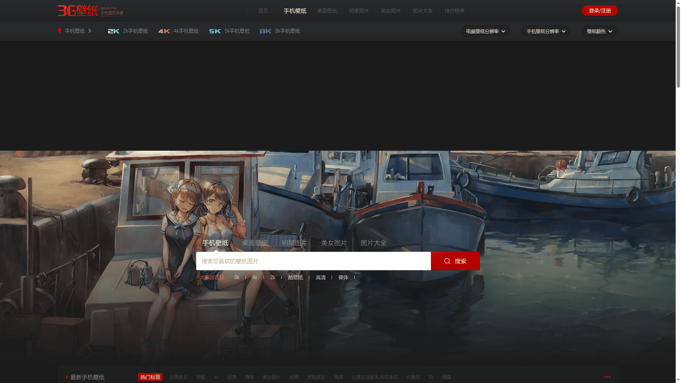681x383 pixels.
Task: Click the 8K resolution icon
Action: (x=266, y=31)
